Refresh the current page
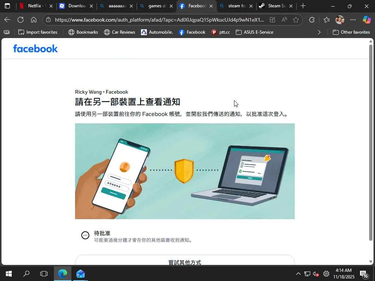 point(21,20)
